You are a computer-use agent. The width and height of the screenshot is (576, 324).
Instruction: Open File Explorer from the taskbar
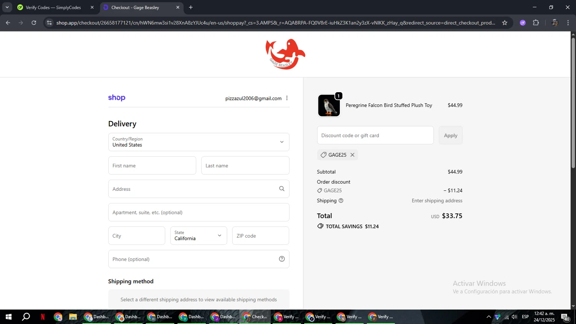[x=73, y=317]
